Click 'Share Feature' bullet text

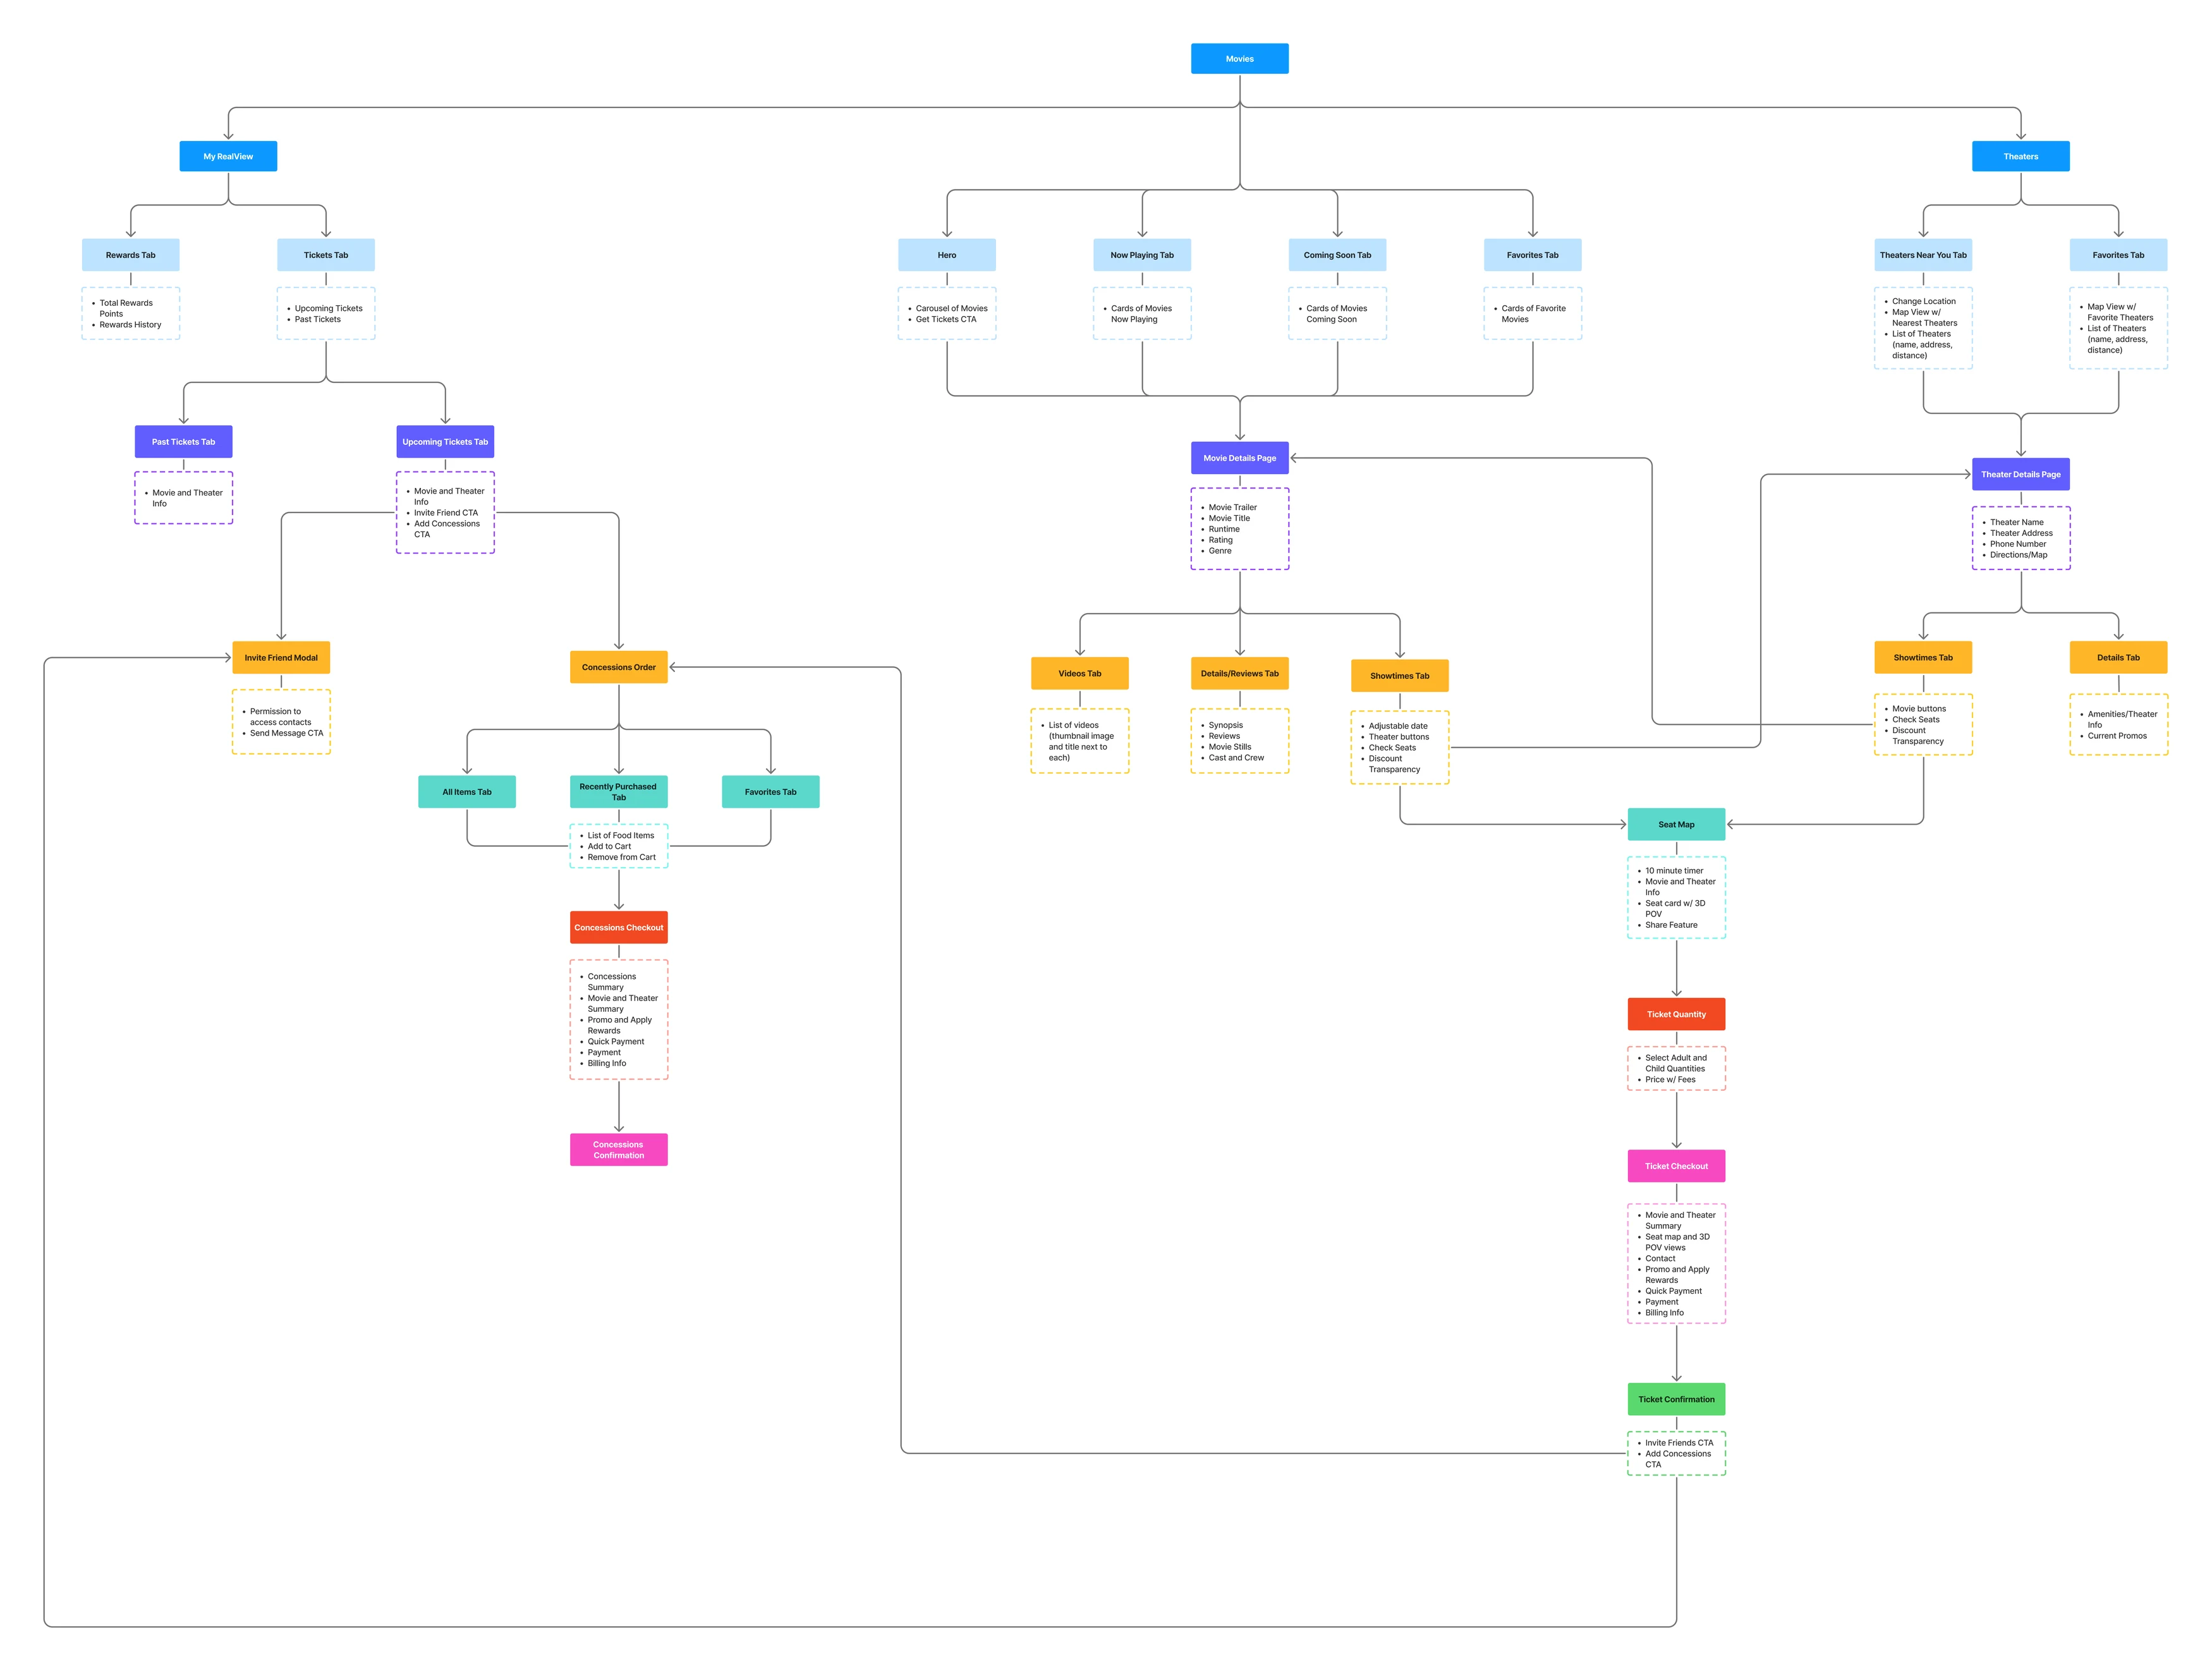(x=1671, y=925)
